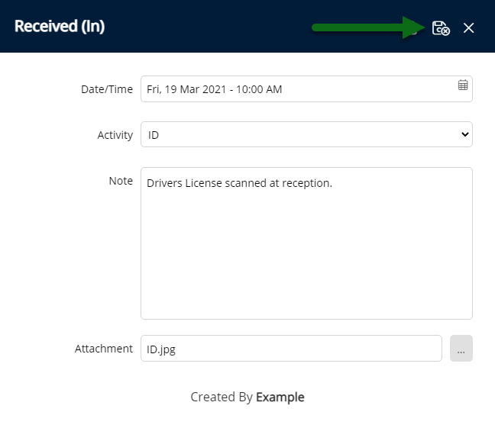Click the bold 'Example' creator name
495x428 pixels.
280,397
